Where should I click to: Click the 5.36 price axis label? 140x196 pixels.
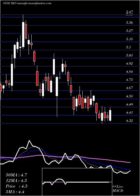pos(130,23)
